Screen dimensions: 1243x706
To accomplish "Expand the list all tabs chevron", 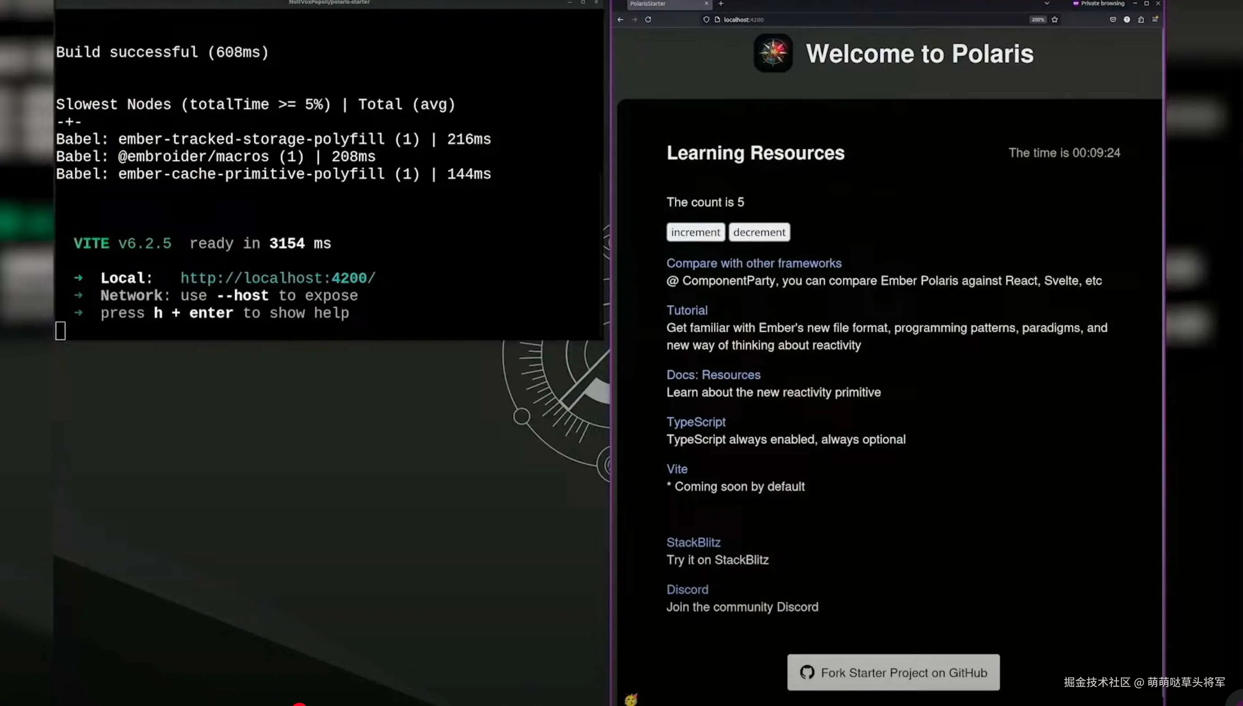I will pos(1046,4).
